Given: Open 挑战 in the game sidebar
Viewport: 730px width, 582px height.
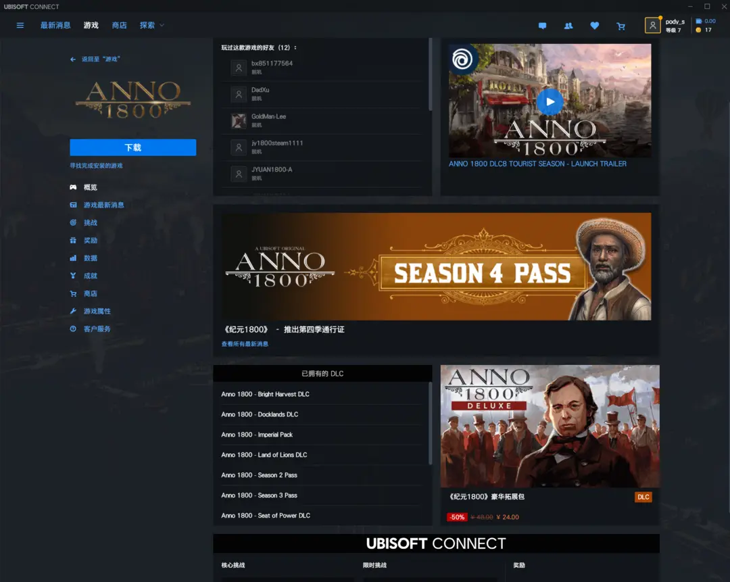Looking at the screenshot, I should coord(91,222).
